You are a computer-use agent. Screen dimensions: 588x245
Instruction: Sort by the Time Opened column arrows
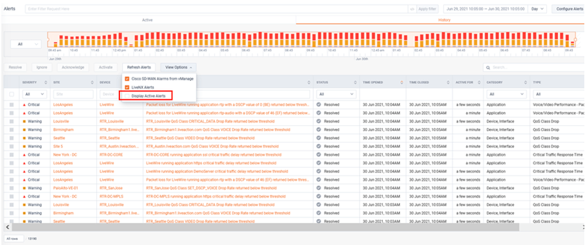coord(401,82)
